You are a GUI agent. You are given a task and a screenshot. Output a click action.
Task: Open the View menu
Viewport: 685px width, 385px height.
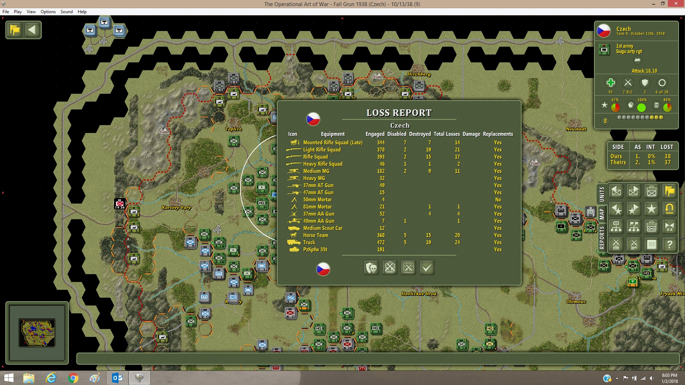tap(31, 12)
